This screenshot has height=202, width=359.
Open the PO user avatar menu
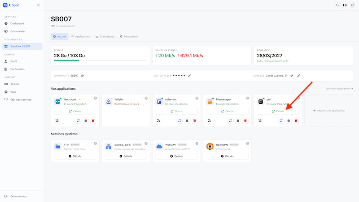click(x=353, y=5)
